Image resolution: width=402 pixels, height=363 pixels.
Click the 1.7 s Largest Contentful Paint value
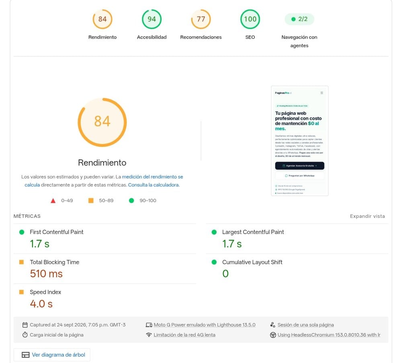tap(232, 244)
